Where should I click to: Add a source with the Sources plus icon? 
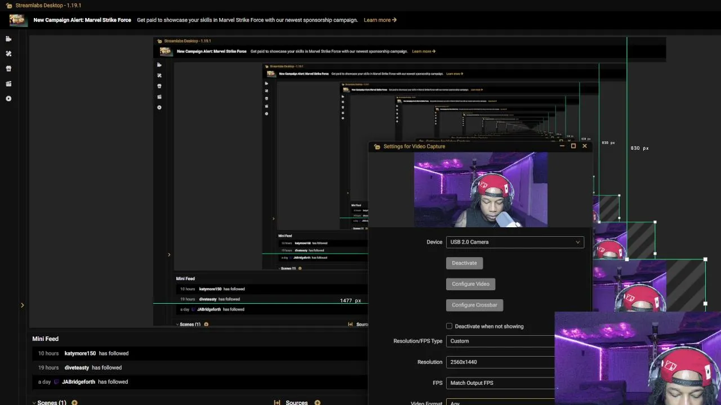click(x=317, y=403)
